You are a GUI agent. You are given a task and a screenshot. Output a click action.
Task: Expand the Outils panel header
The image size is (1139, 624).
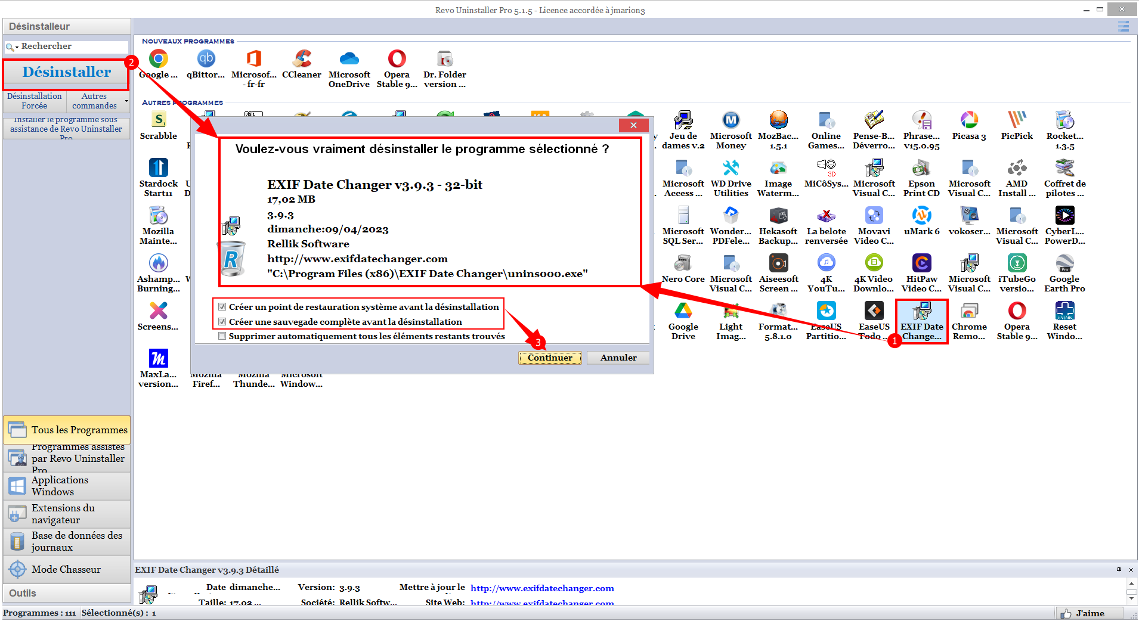[67, 593]
